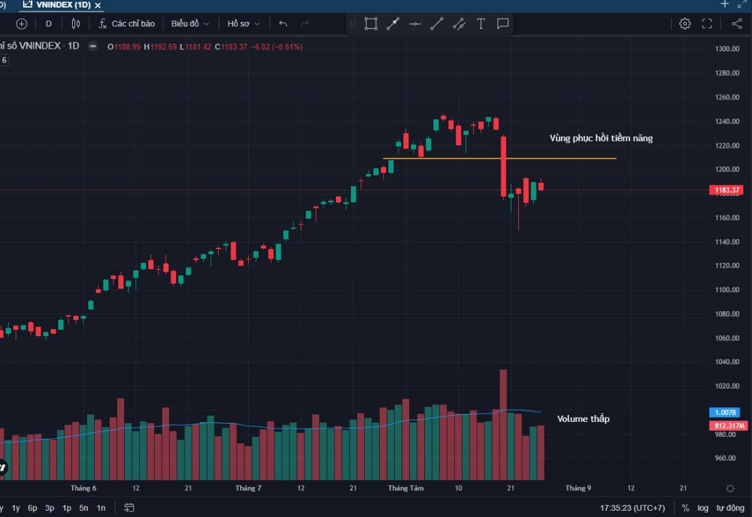
Task: Select the text annotation tool
Action: pyautogui.click(x=481, y=24)
